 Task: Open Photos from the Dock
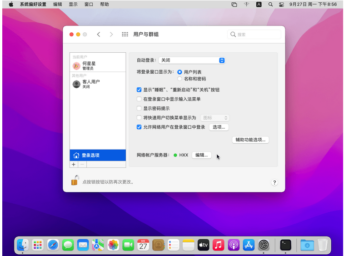113,245
